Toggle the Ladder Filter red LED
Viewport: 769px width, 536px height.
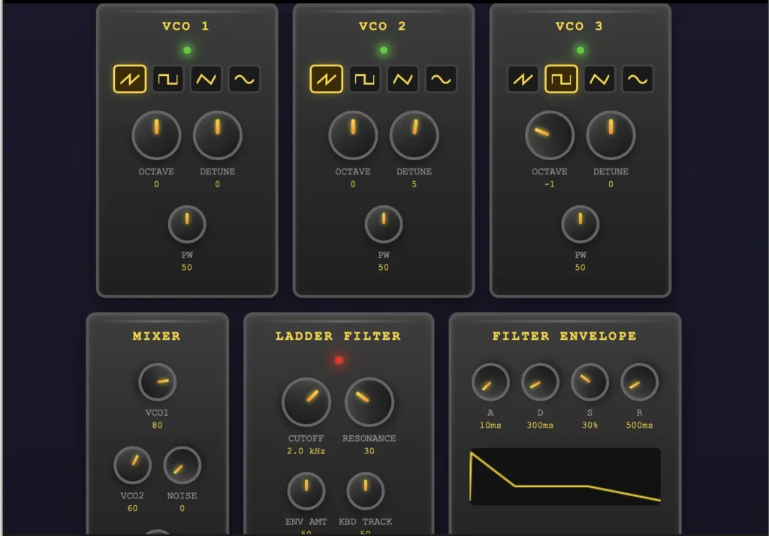tap(339, 360)
